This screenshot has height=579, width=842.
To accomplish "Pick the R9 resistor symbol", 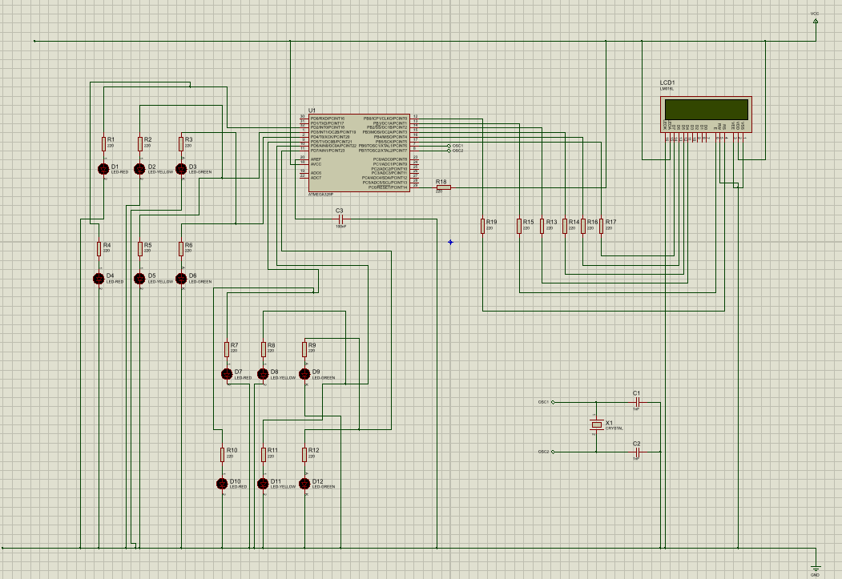I will pyautogui.click(x=304, y=349).
